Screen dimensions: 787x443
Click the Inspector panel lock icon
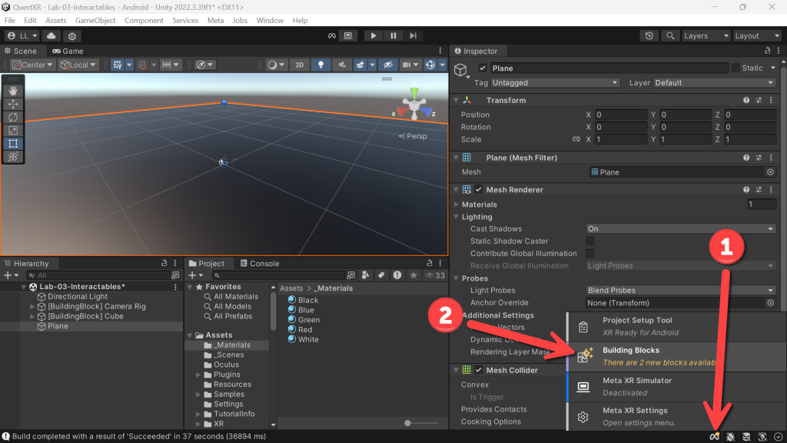click(x=768, y=51)
